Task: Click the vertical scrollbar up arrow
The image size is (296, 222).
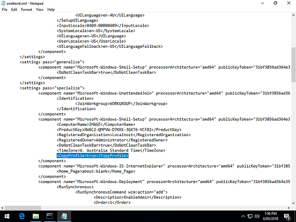Action: pyautogui.click(x=294, y=15)
